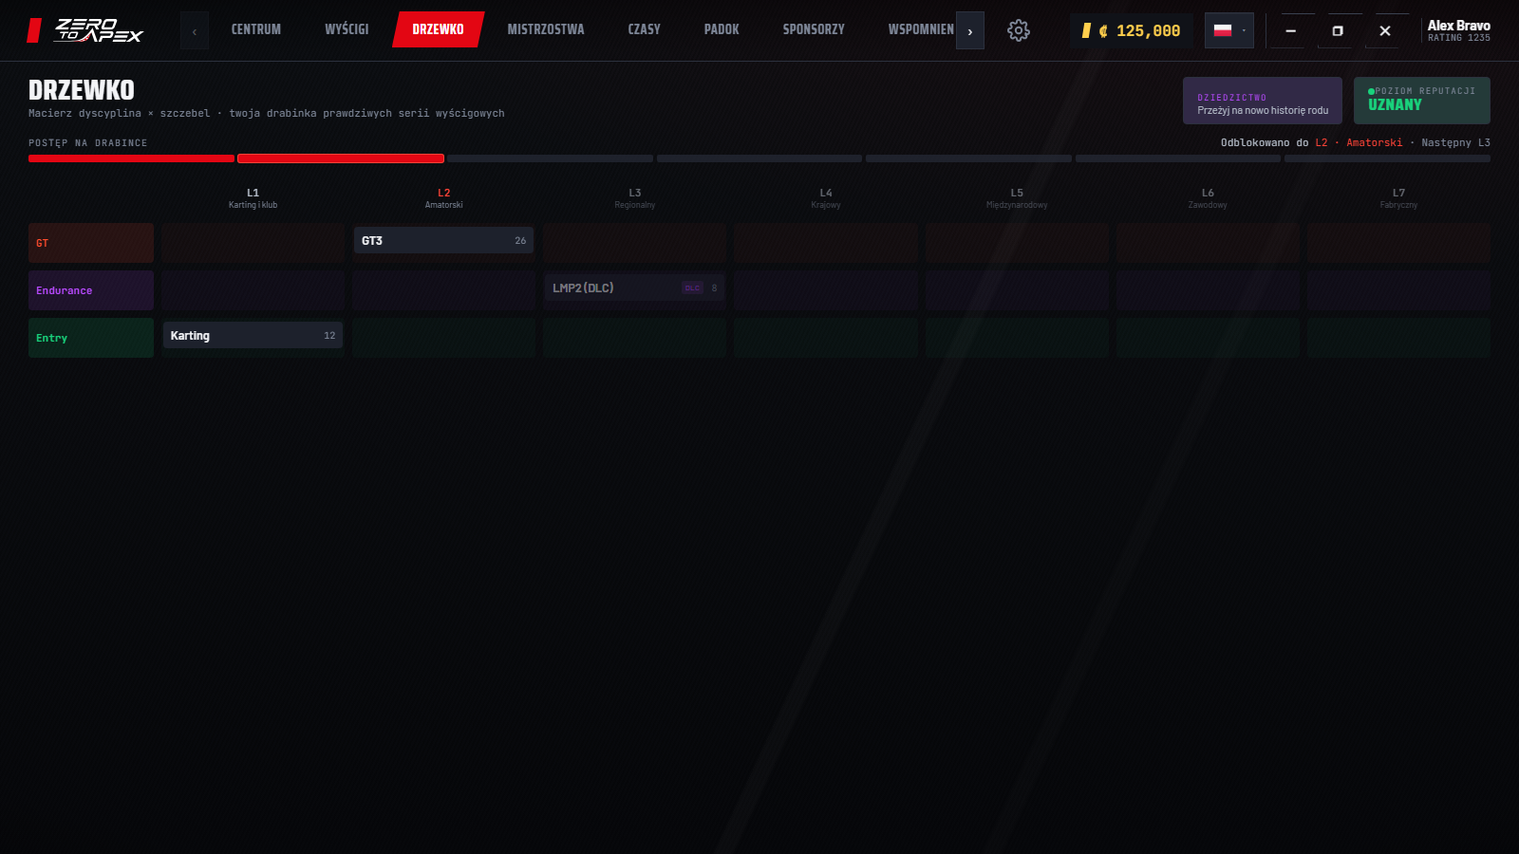Screen dimensions: 1519x854
Task: Click the L1 Karting i klub header
Action: [x=253, y=198]
